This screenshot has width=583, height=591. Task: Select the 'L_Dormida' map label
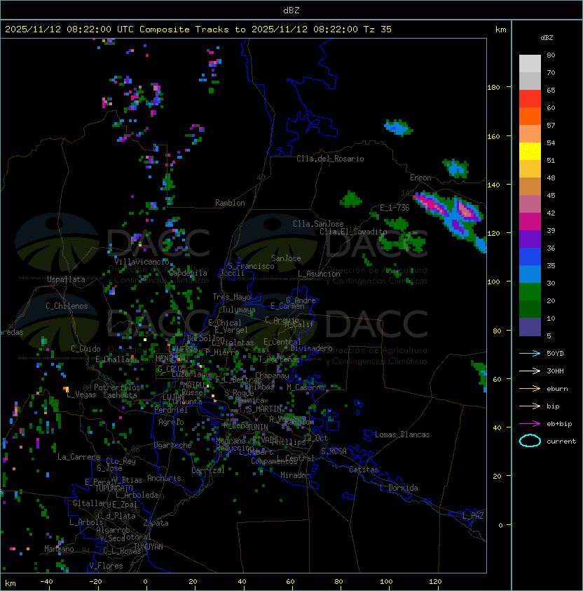click(x=399, y=488)
